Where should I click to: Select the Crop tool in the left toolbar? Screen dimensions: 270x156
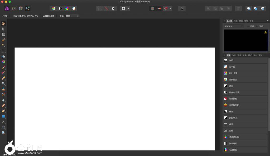point(3,35)
